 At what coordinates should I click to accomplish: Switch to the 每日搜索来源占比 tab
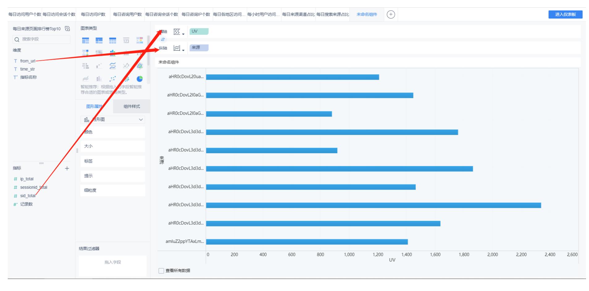[332, 15]
